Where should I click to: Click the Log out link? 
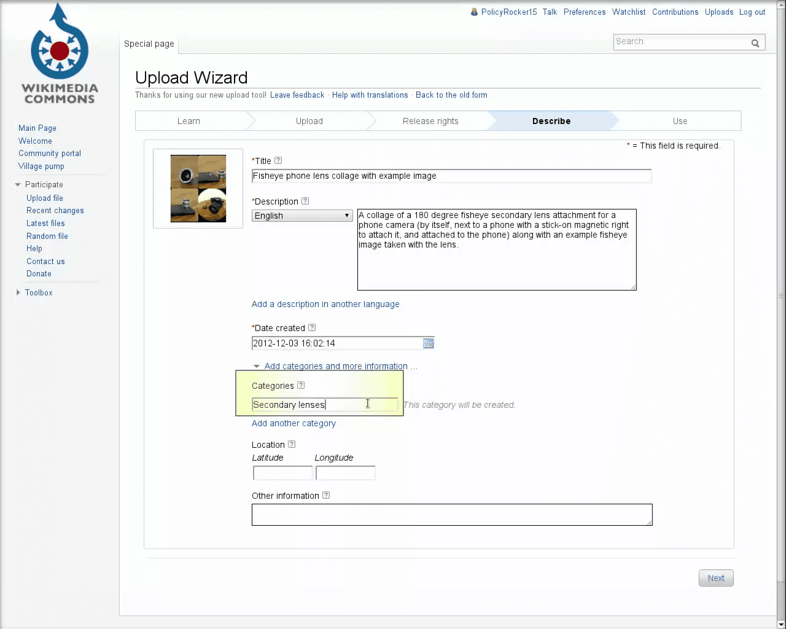[x=752, y=12]
